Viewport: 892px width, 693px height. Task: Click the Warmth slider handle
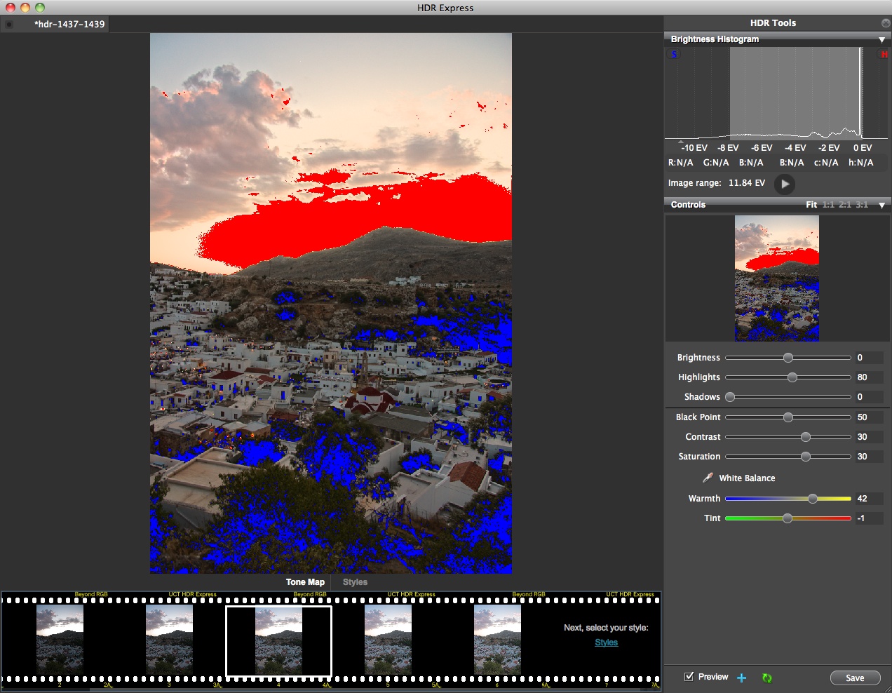(x=812, y=499)
